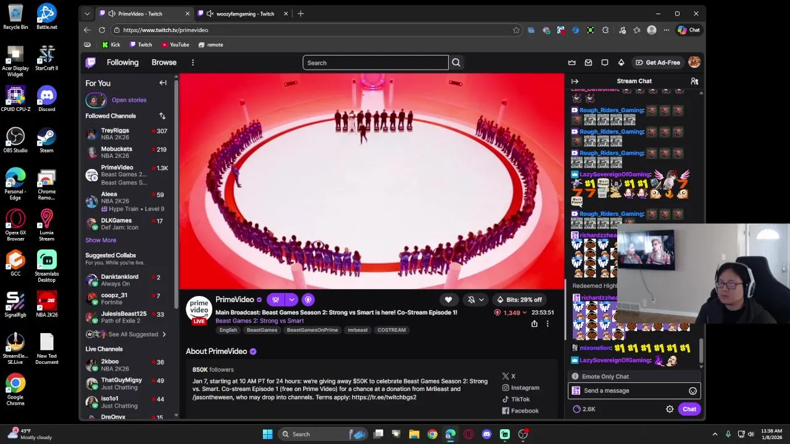Open the emote picker smiley
790x444 pixels.
692,390
